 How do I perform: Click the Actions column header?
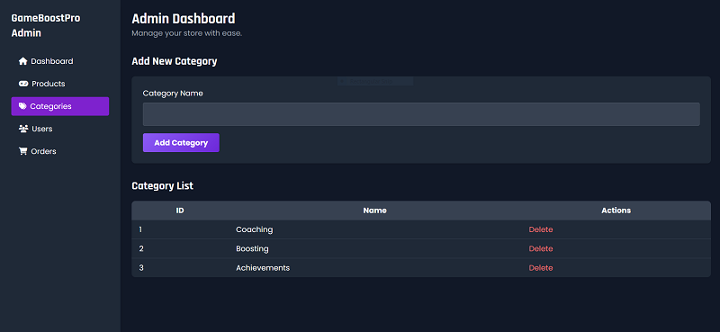point(616,211)
